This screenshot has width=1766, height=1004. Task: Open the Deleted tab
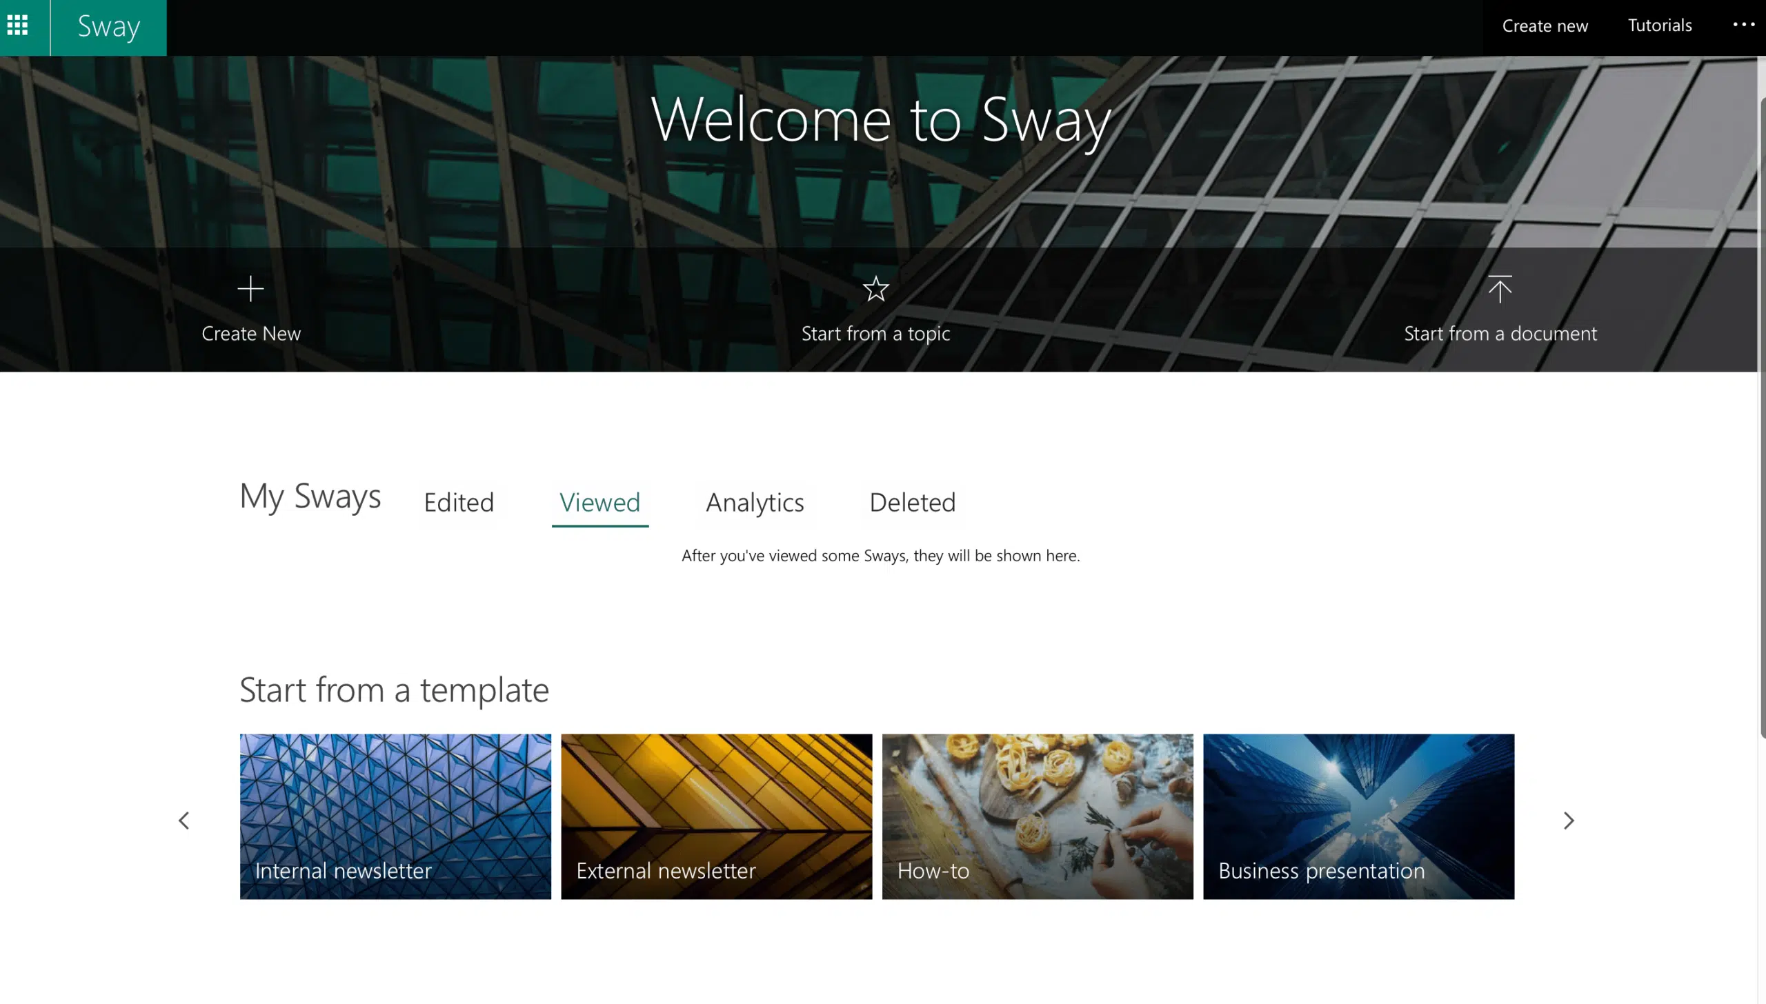point(912,503)
